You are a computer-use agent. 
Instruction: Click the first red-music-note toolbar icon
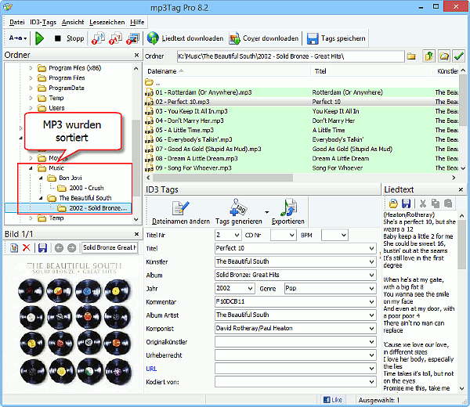click(x=98, y=38)
